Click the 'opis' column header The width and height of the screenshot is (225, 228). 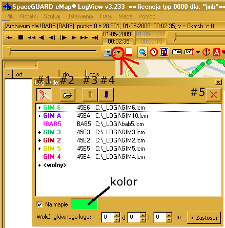click(100, 74)
